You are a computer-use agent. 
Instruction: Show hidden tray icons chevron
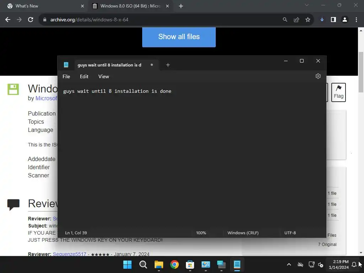289,264
